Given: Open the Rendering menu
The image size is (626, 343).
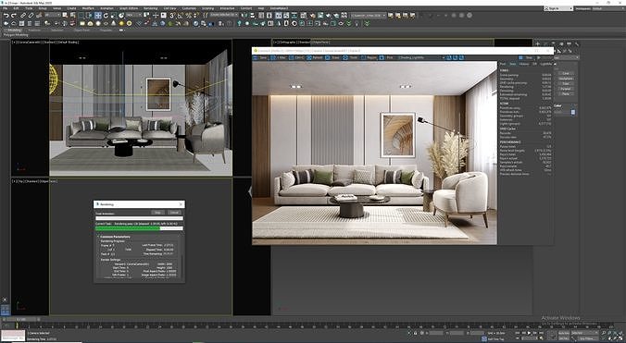Looking at the screenshot, I should tap(151, 8).
